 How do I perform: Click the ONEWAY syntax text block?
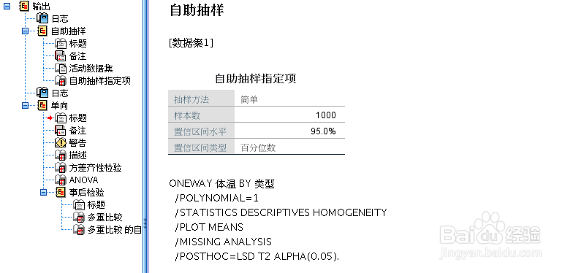pos(278,220)
